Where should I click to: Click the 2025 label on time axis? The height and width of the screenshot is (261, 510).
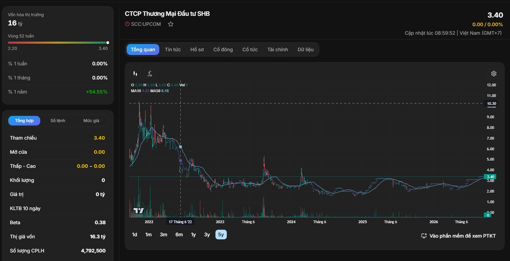pos(362,222)
